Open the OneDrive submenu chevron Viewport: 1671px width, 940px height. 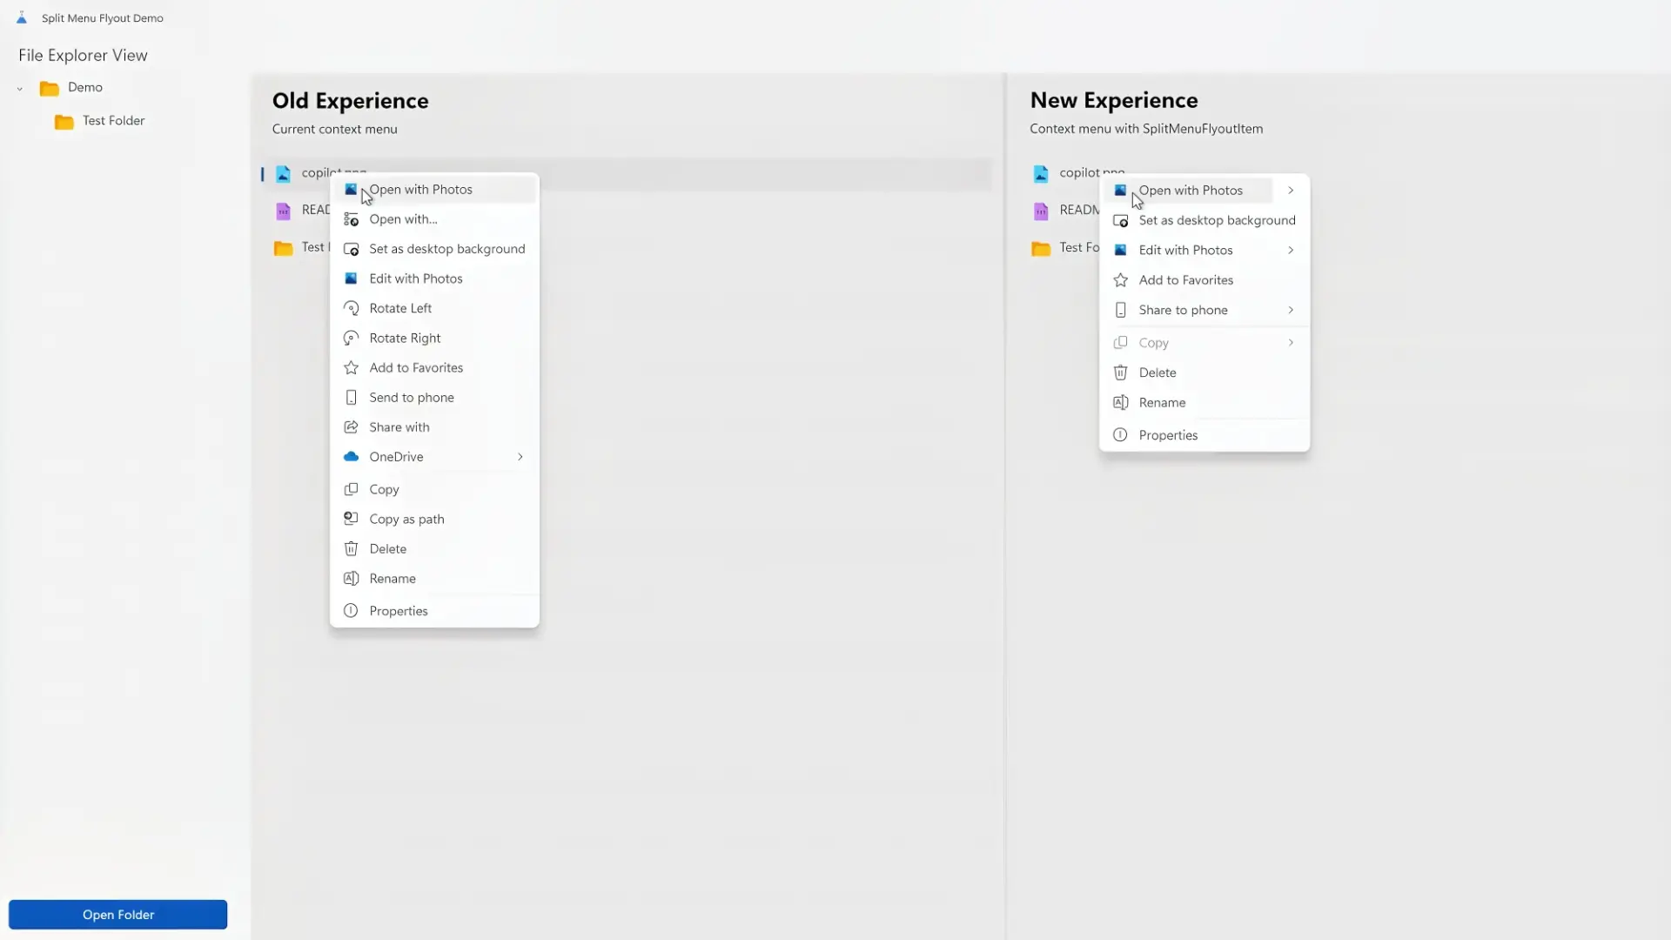tap(520, 457)
